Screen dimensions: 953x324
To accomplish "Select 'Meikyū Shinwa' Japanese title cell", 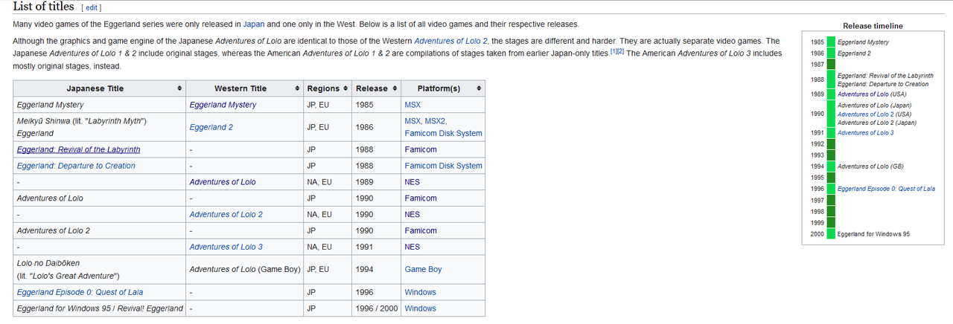I will pos(100,127).
